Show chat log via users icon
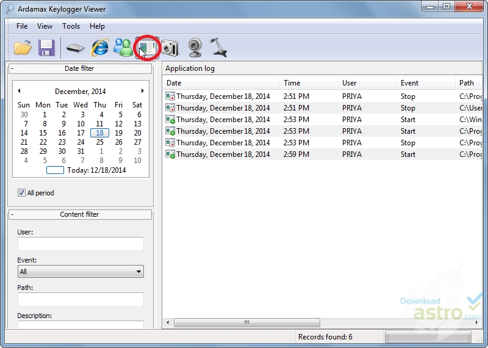The image size is (488, 348). pos(123,48)
